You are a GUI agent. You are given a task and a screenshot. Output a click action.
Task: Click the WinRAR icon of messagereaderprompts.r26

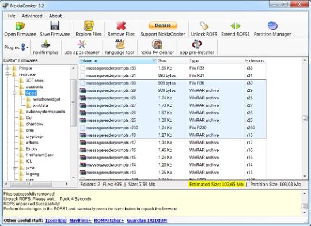click(83, 113)
